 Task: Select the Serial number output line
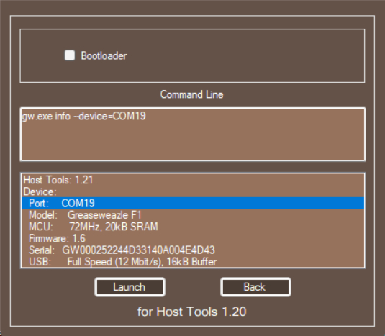tap(193, 250)
